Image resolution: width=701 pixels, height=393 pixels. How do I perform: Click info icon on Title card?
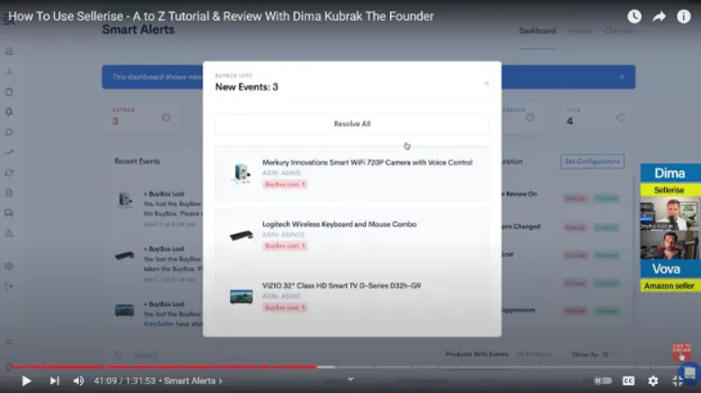(620, 118)
